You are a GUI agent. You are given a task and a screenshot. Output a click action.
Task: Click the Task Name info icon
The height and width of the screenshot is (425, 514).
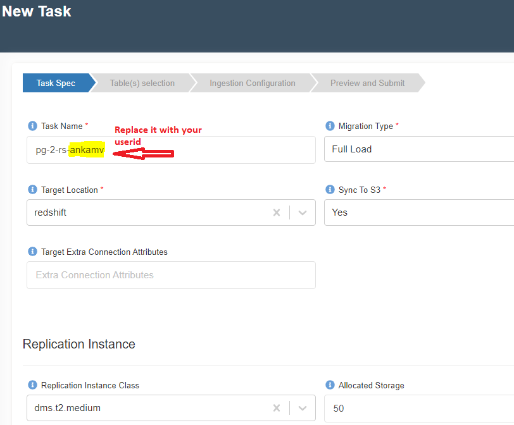coord(32,126)
